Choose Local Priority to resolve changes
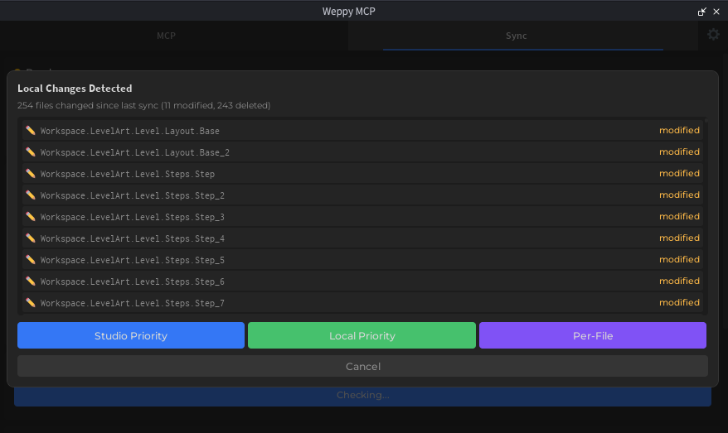 click(362, 336)
